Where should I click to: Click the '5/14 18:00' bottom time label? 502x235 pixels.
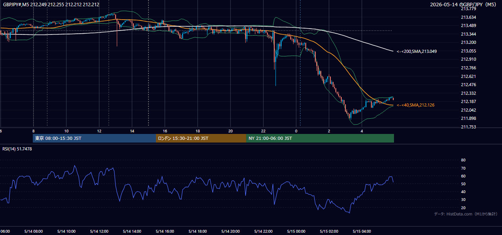(x=198, y=231)
